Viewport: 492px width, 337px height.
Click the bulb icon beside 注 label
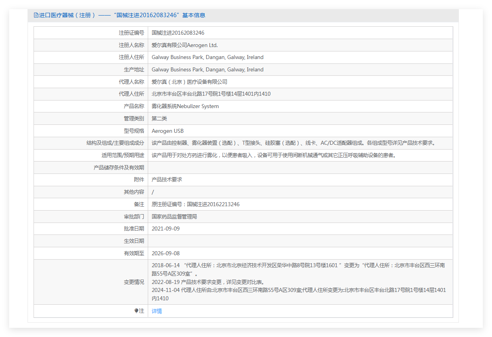[136, 311]
